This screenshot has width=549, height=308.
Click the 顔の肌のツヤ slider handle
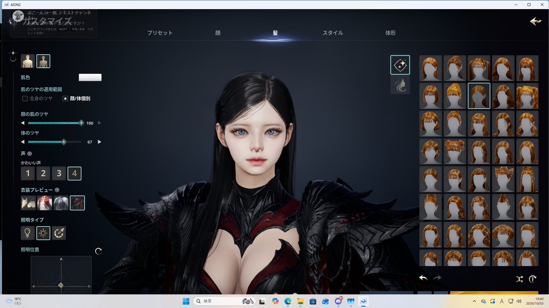(x=81, y=123)
